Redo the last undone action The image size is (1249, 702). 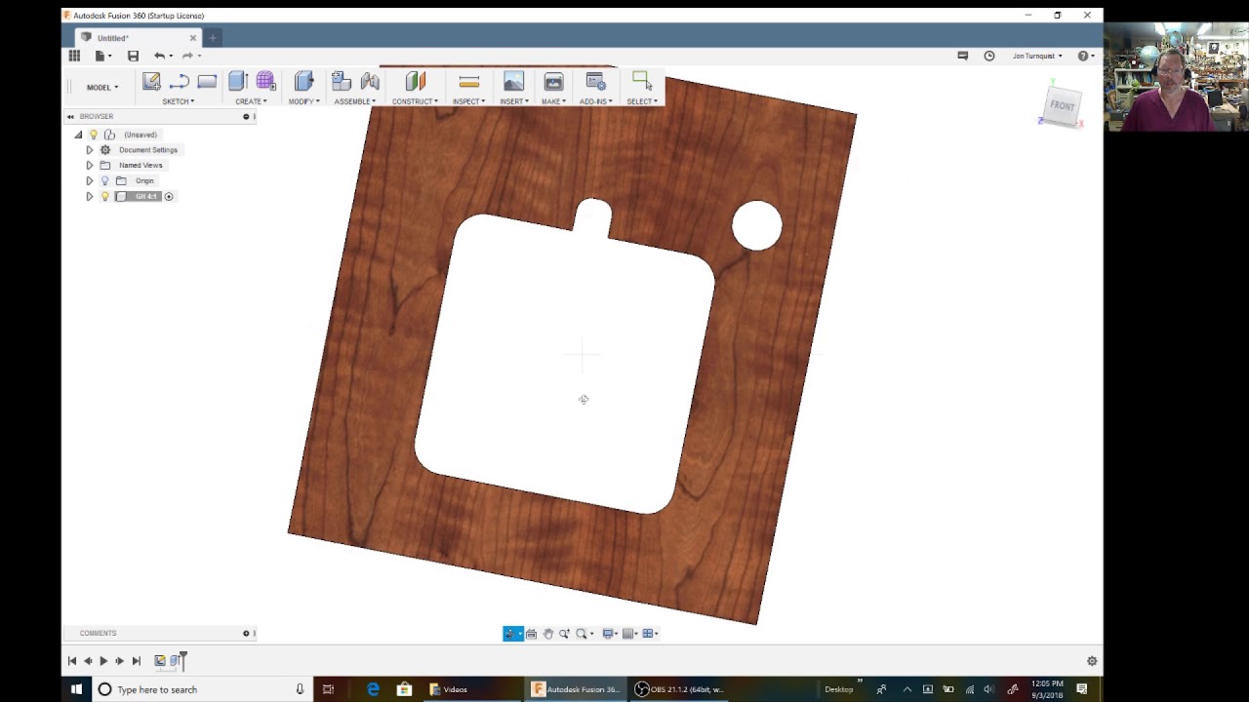coord(187,56)
